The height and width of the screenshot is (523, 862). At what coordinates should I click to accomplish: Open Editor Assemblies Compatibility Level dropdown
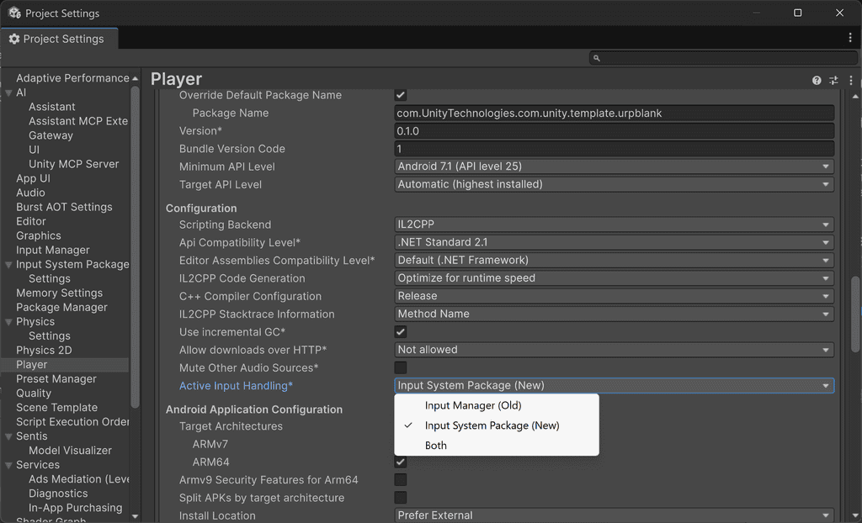click(x=614, y=261)
